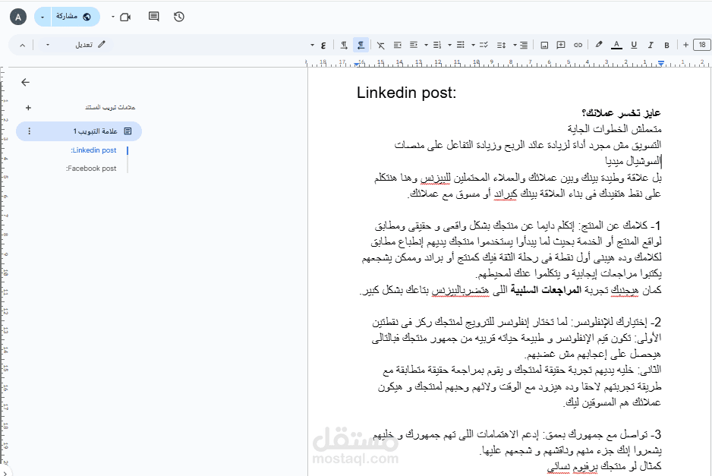Toggle right-to-left paragraph direction

tap(361, 45)
